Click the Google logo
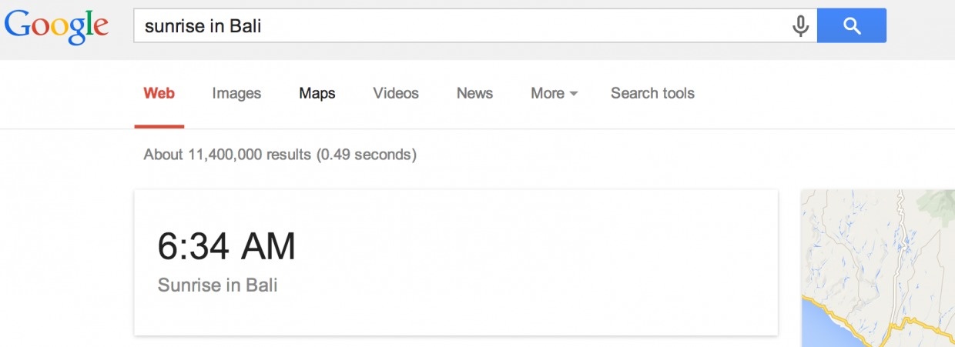Screen dimensions: 955x347 pyautogui.click(x=56, y=26)
